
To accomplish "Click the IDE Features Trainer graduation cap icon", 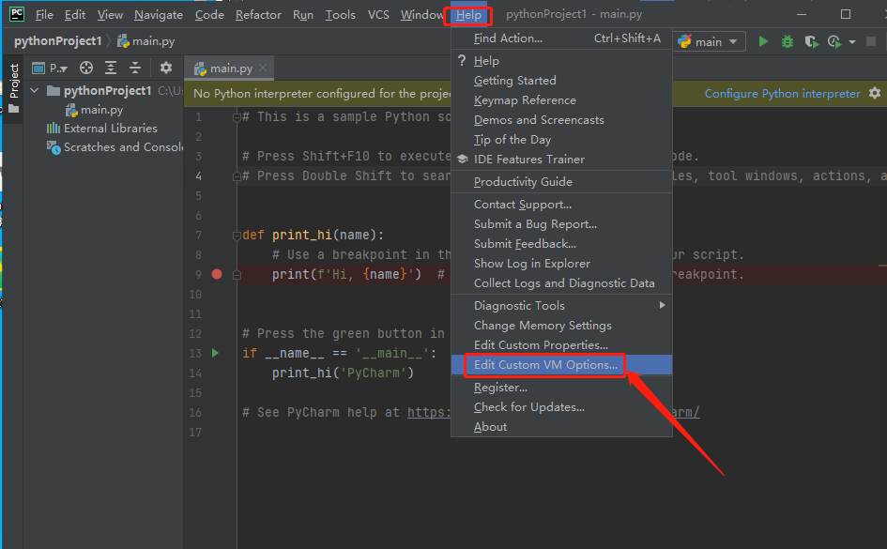I will click(x=462, y=160).
